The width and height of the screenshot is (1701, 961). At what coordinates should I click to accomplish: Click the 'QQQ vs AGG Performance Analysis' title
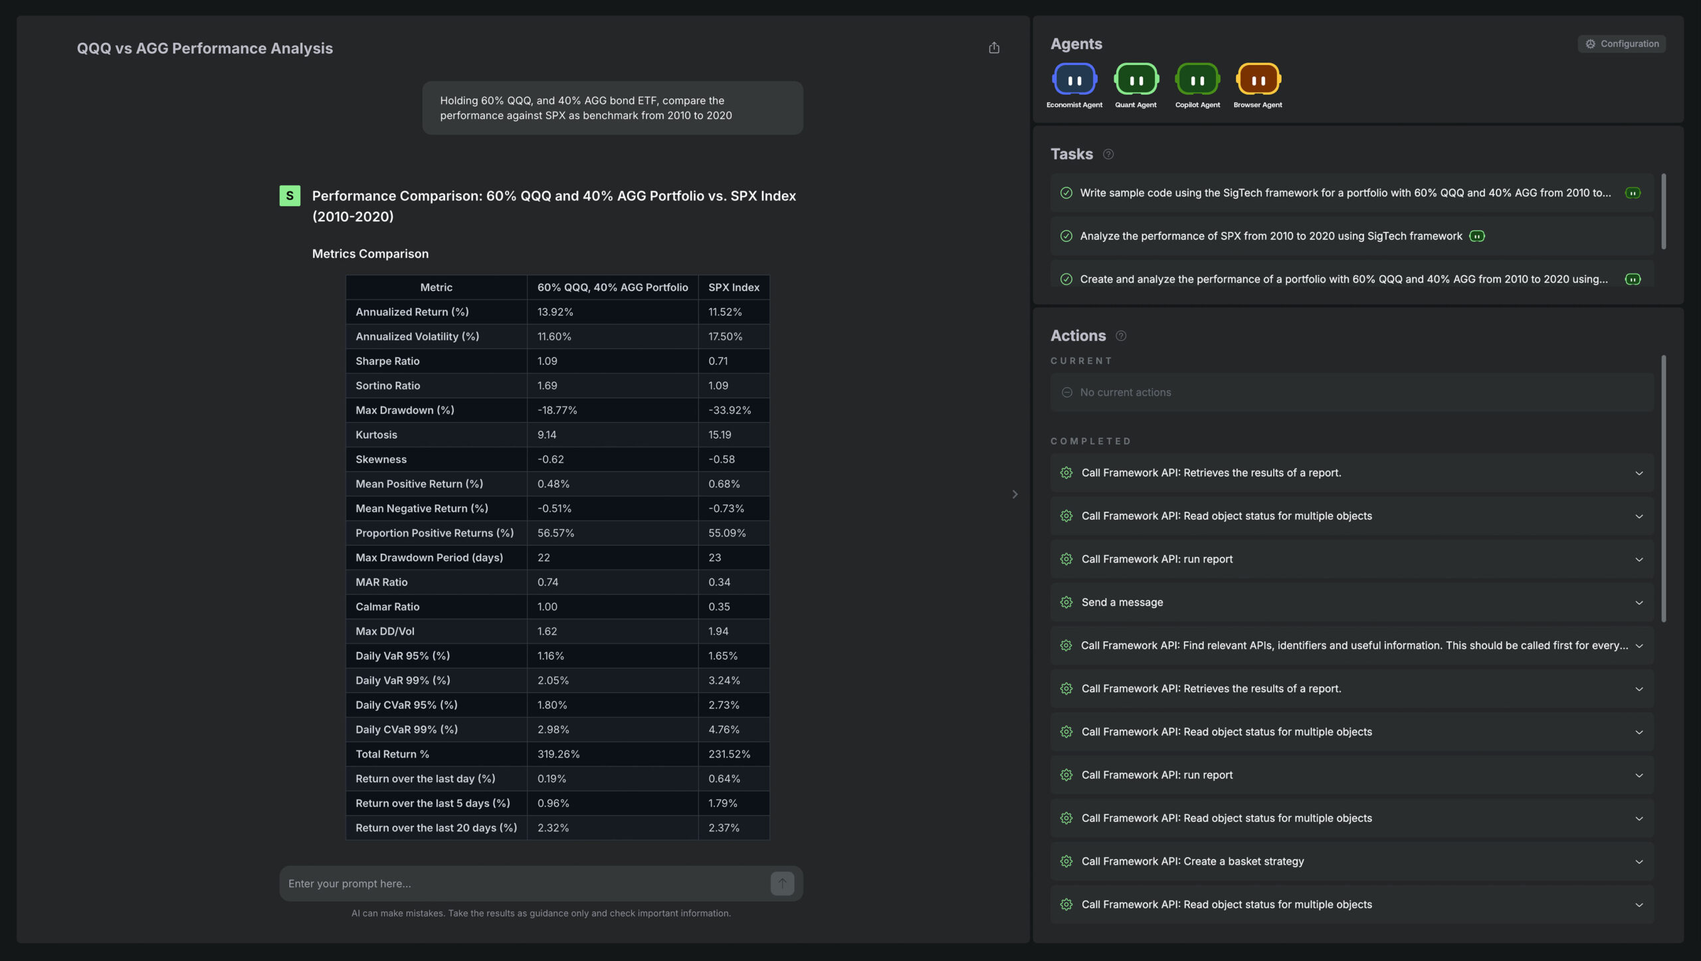point(205,48)
